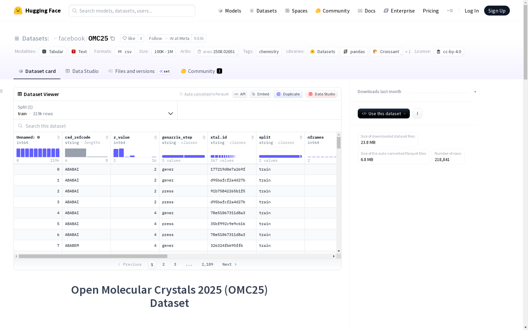Image resolution: width=528 pixels, height=330 pixels.
Task: Select the xtal.id cell 177219d0e7a269f
Action: coord(232,169)
